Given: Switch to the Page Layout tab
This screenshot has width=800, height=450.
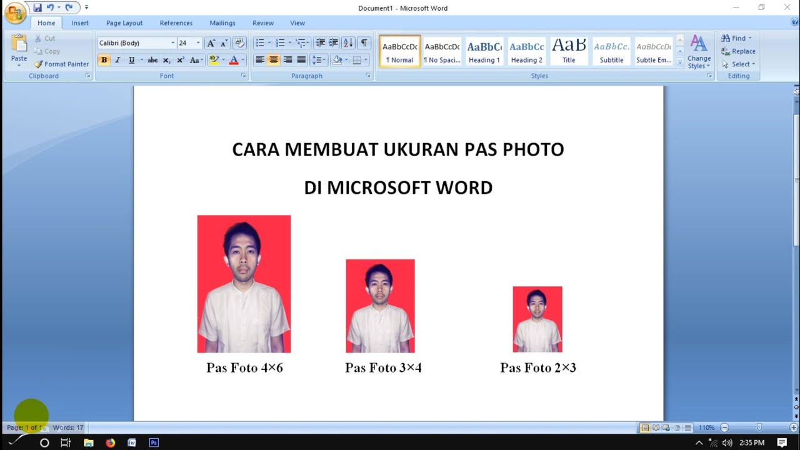Looking at the screenshot, I should coord(124,23).
